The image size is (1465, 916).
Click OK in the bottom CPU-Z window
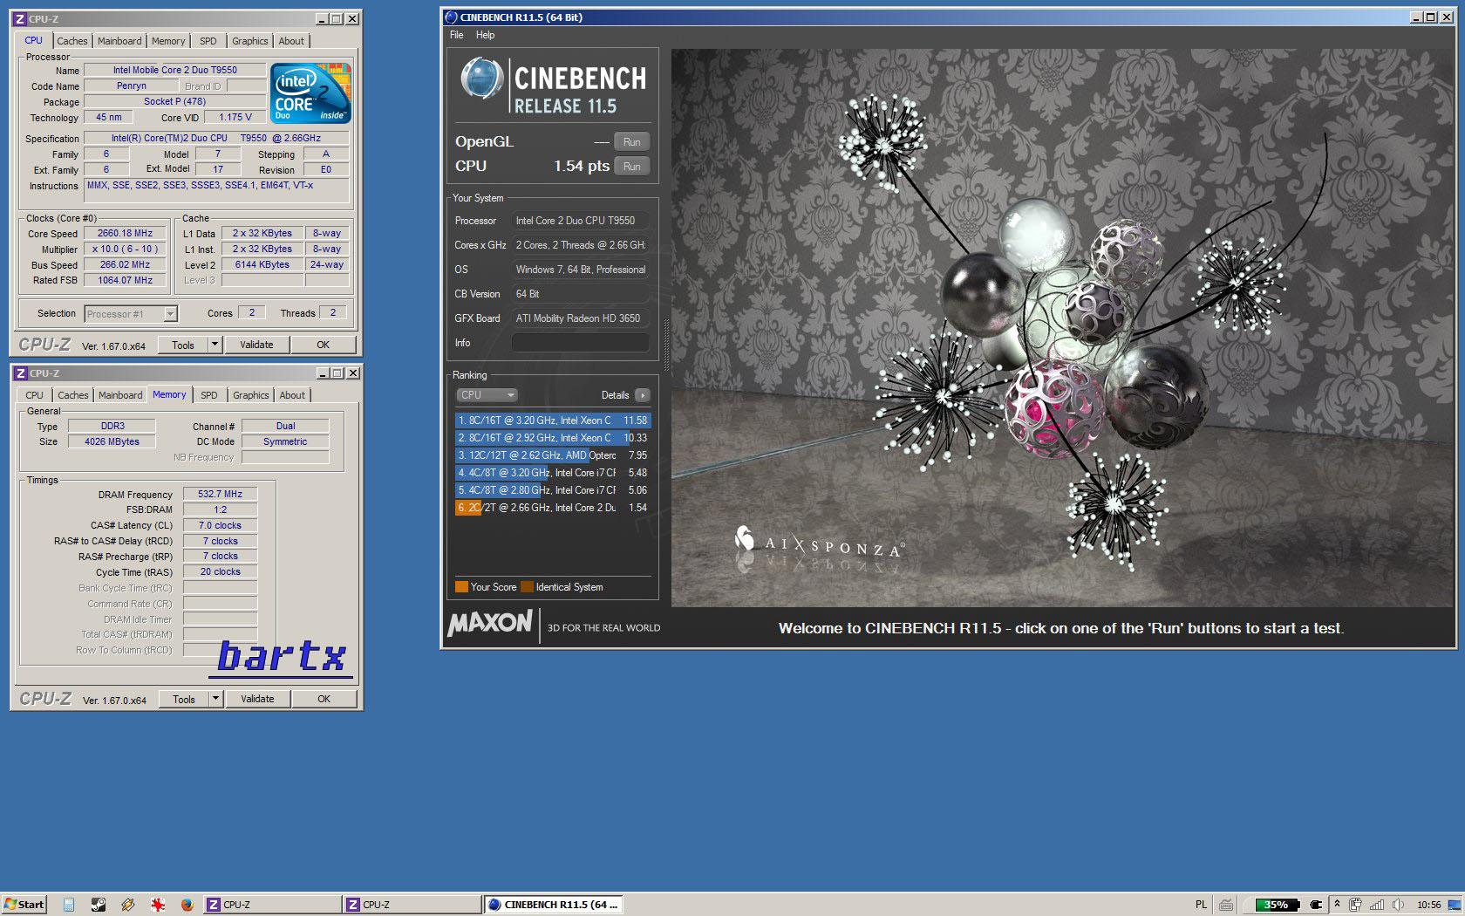pyautogui.click(x=324, y=699)
